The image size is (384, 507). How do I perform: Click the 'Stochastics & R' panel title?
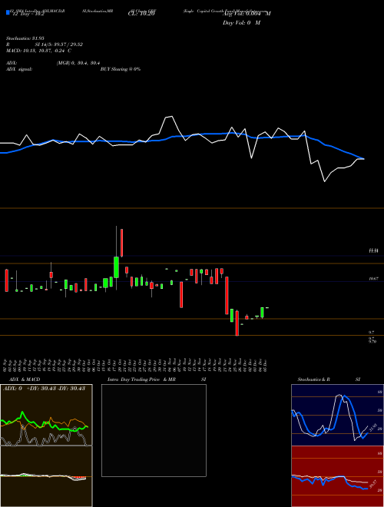pyautogui.click(x=314, y=379)
